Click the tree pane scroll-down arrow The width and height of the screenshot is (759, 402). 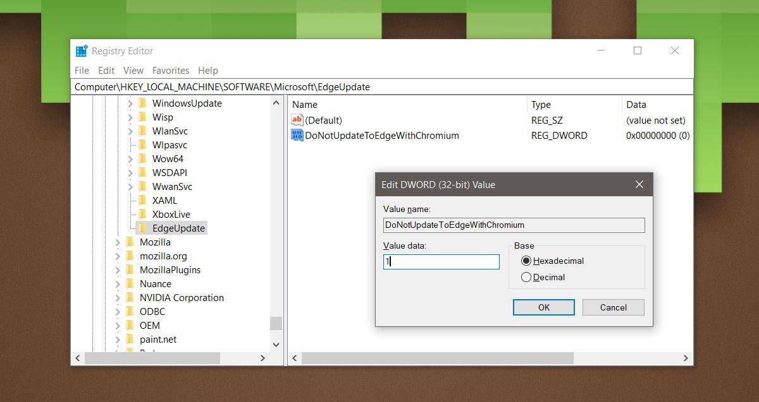point(276,345)
